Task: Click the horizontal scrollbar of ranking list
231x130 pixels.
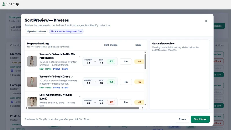Action: [x=83, y=108]
